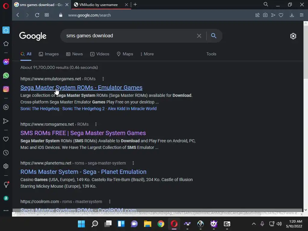The width and height of the screenshot is (308, 231).
Task: Open Alex Kidd In Miracle World sitelink
Action: pyautogui.click(x=132, y=109)
